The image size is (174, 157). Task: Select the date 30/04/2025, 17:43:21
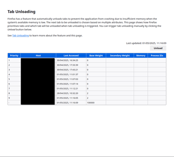68,70
